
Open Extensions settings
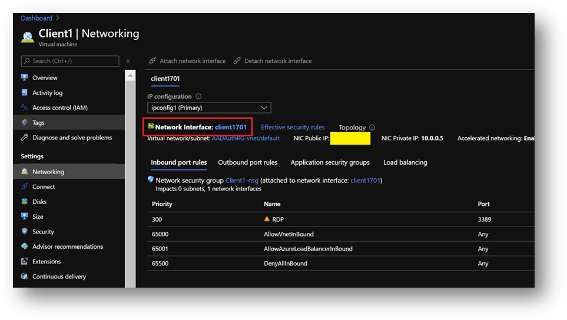[47, 262]
